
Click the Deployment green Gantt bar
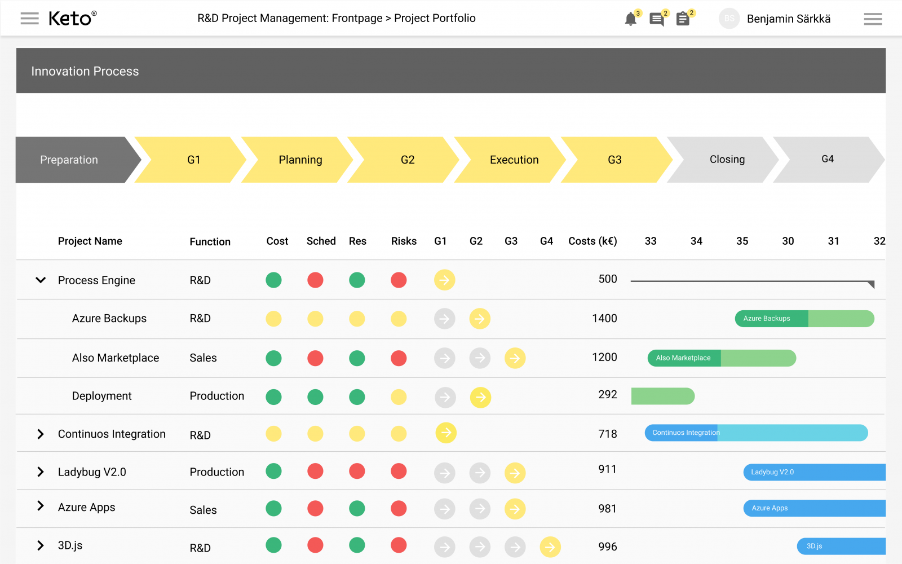coord(663,396)
